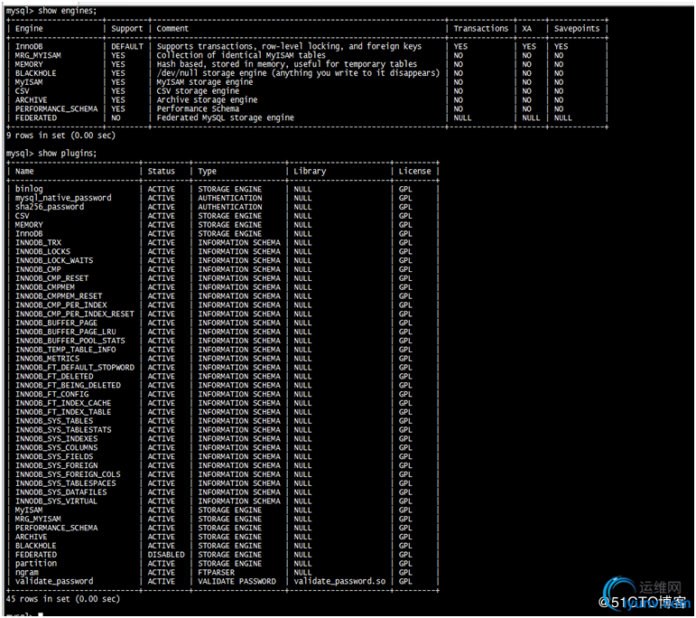Click the INNODB_BUFFER_POOL_STATS plugin name
This screenshot has width=696, height=618.
click(x=70, y=341)
